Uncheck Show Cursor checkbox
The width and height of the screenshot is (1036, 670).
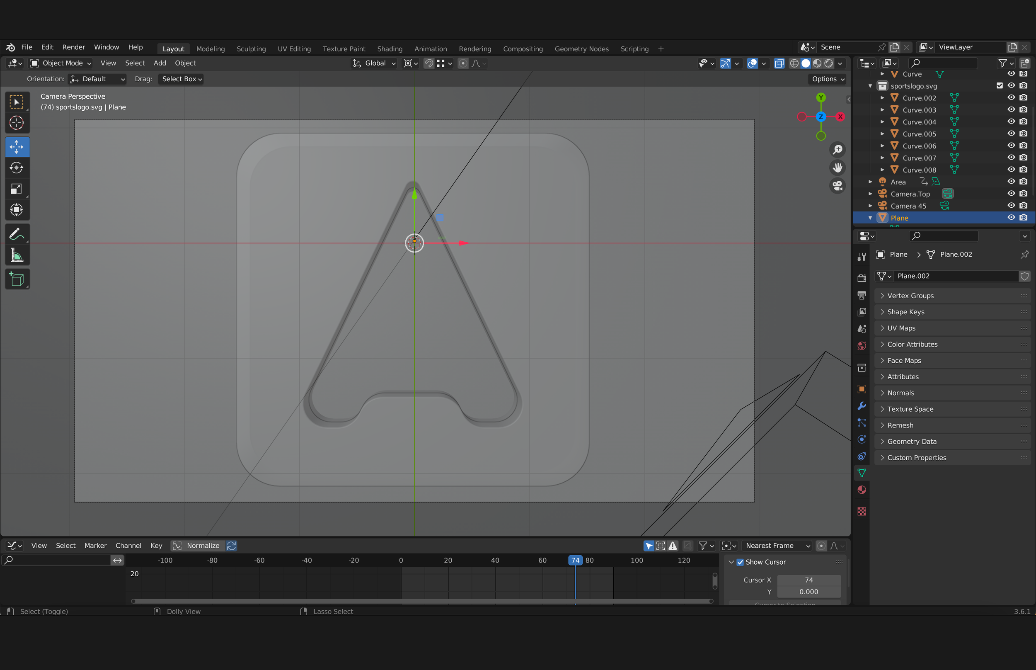click(740, 562)
